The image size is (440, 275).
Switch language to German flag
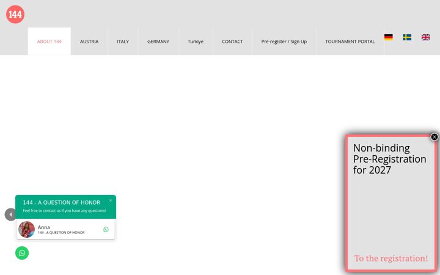click(x=389, y=37)
